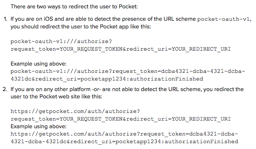Click 'user to the Pocket web site like this:'
The image size is (256, 149).
(56, 97)
